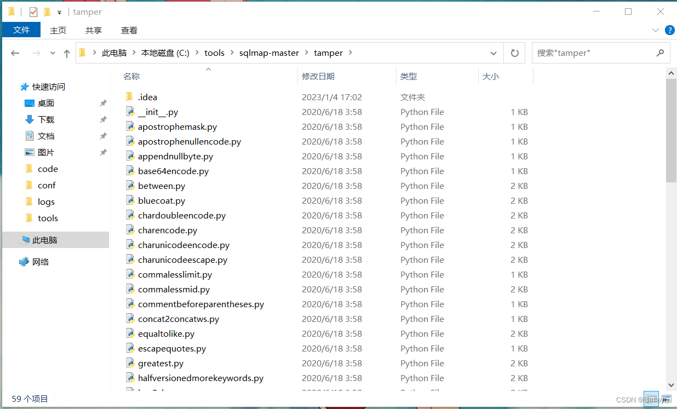677x409 pixels.
Task: Select the file name commalesslimit.py
Action: click(175, 274)
